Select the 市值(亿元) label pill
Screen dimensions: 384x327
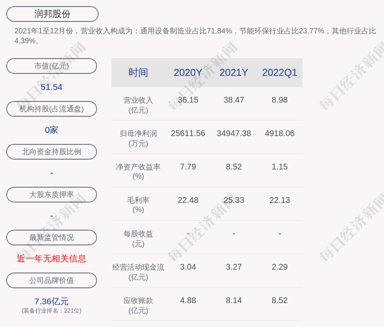pyautogui.click(x=52, y=66)
